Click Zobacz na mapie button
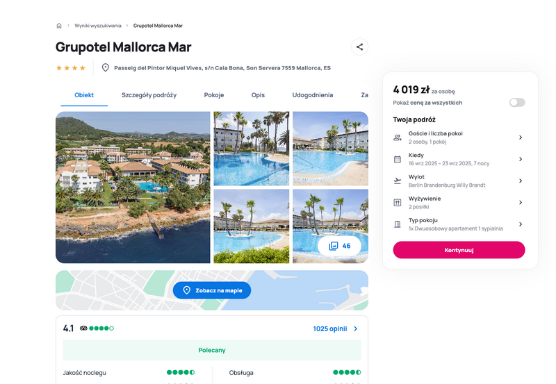Viewport: 556px width, 384px height. pyautogui.click(x=212, y=290)
